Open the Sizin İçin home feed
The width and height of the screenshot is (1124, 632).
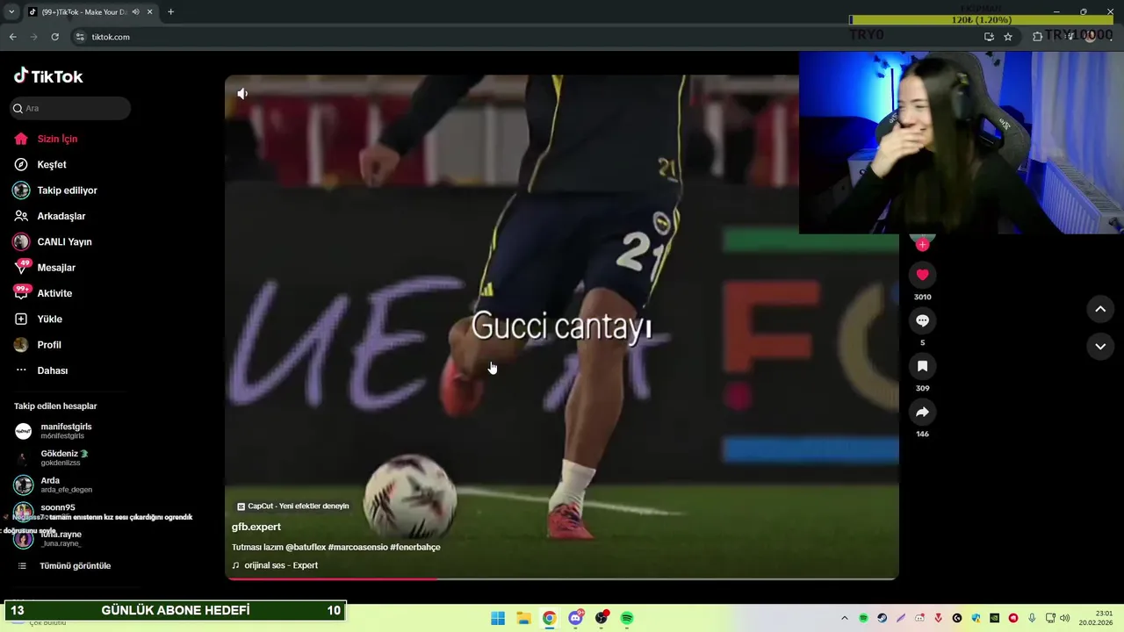click(x=46, y=139)
